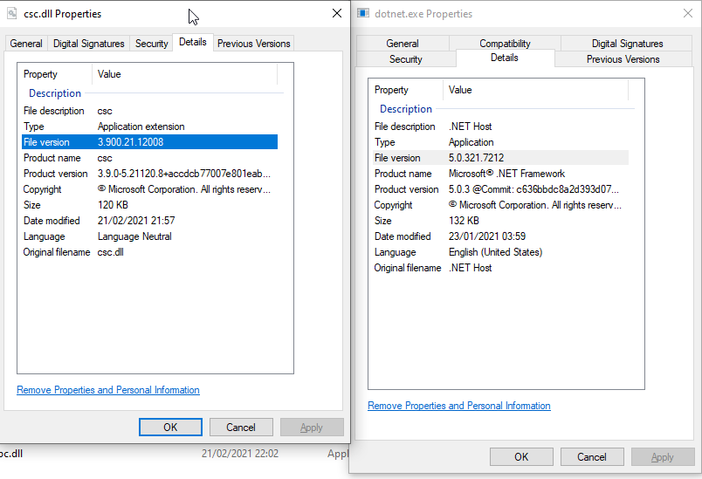
Task: Select Size row showing 132 KB
Action: point(500,221)
